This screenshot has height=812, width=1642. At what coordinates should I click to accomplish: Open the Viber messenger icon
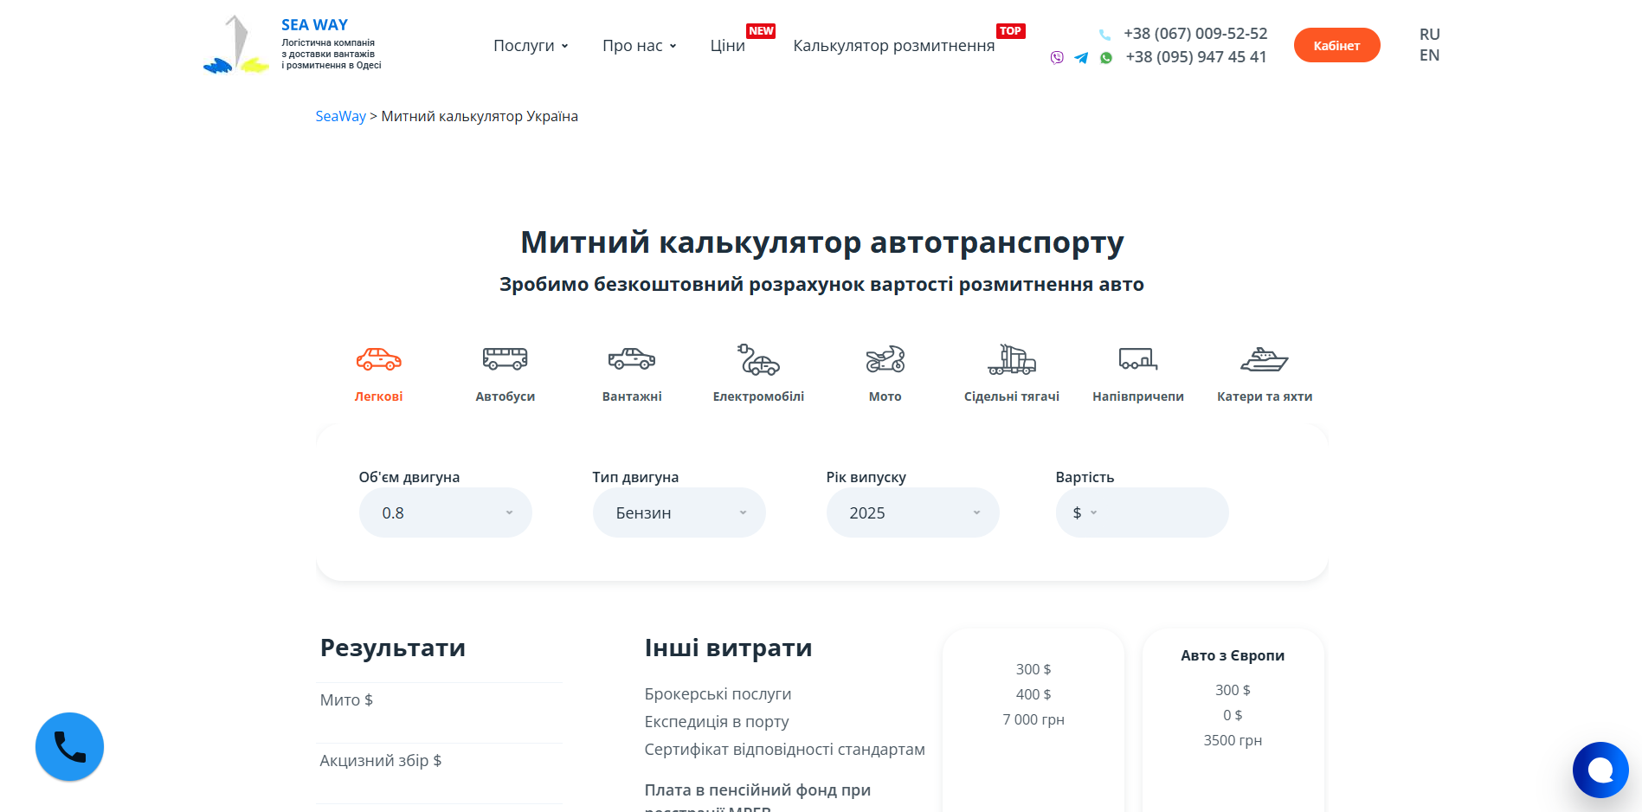(1057, 58)
